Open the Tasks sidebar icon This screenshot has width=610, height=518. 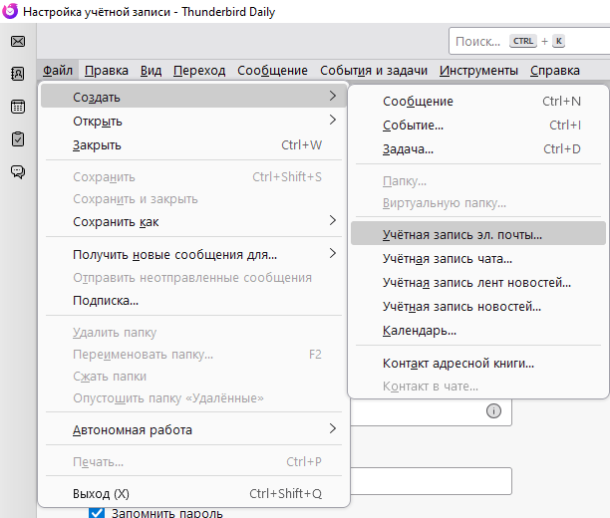point(18,138)
